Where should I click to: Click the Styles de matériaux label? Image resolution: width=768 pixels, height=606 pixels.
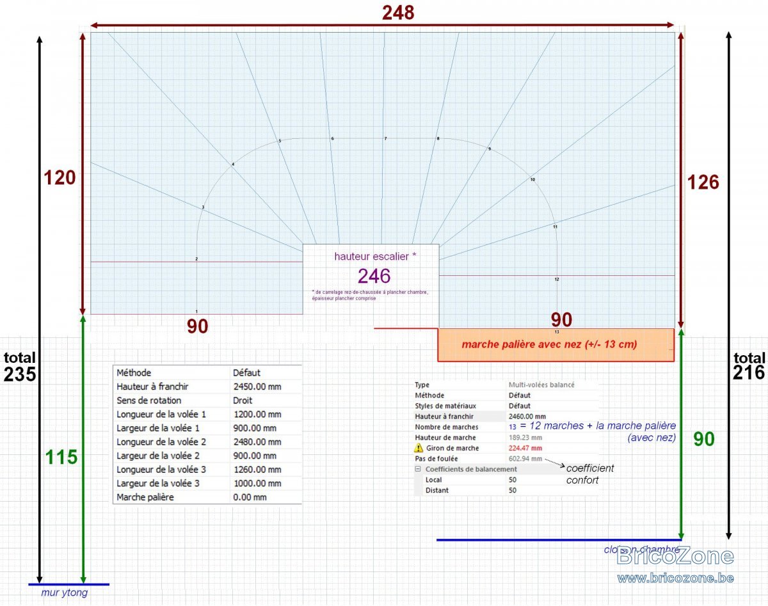(445, 406)
